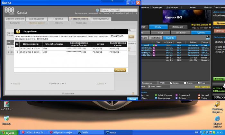Click the 888.com logo in the Касса window
This screenshot has width=225, height=135.
coord(9,11)
